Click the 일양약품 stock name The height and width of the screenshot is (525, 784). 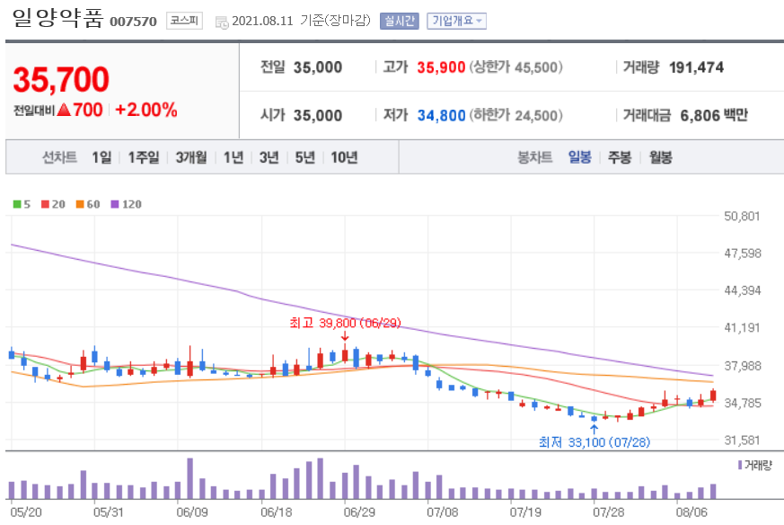coord(57,18)
